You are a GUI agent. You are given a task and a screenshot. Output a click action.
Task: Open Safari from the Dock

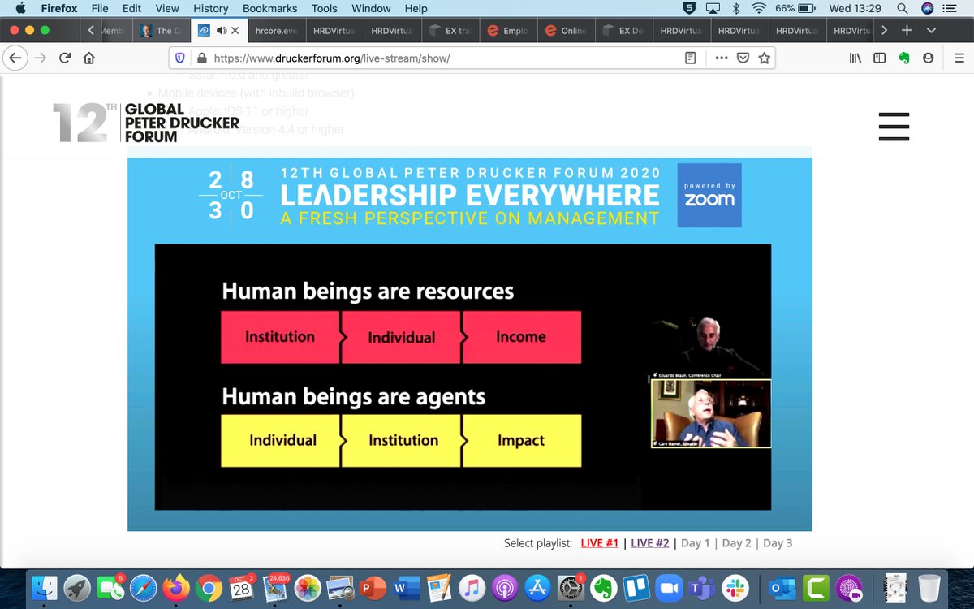[144, 587]
